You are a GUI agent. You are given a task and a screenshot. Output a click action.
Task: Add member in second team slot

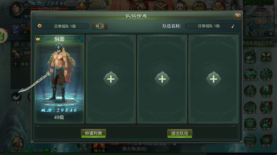(x=111, y=79)
